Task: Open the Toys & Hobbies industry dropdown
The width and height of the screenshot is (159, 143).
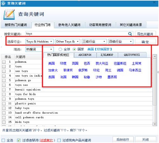Action: tap(39, 42)
